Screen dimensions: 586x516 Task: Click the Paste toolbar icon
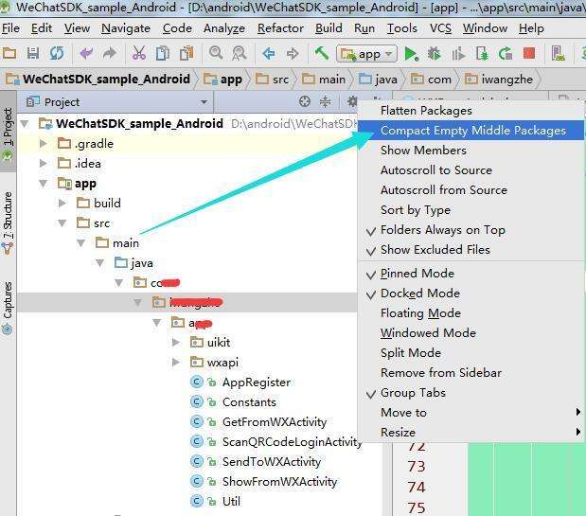click(186, 54)
